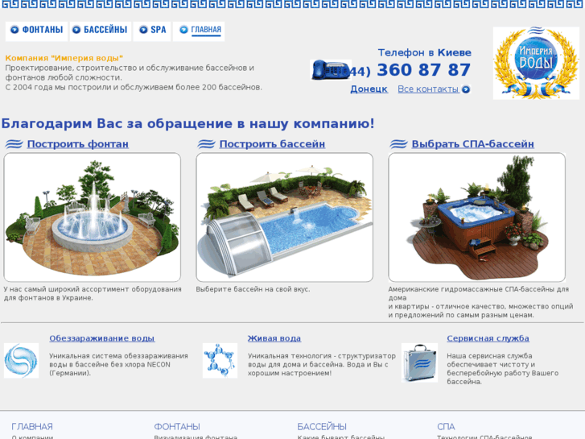
Task: Click 'С 2004 года мы построили' sentence
Action: (134, 87)
